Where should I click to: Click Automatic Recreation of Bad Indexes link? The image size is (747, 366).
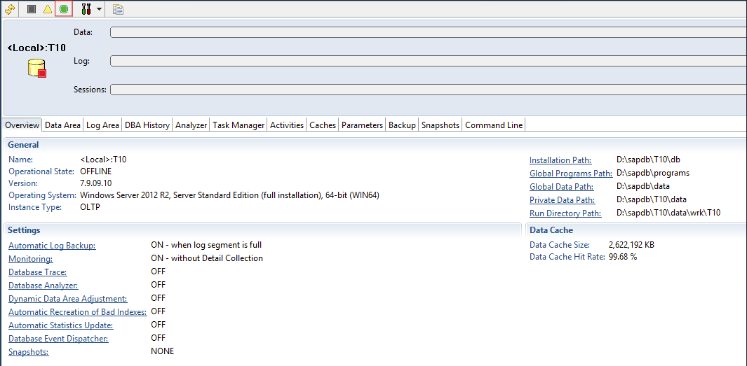[78, 312]
